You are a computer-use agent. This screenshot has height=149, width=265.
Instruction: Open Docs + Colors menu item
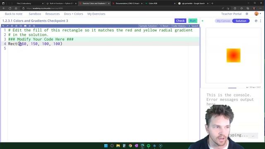[74, 14]
